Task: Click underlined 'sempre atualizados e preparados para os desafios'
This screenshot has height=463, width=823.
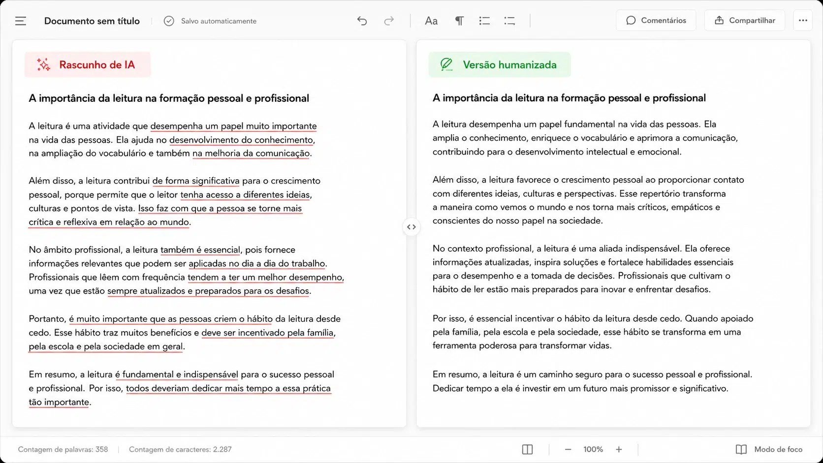Action: click(x=208, y=291)
